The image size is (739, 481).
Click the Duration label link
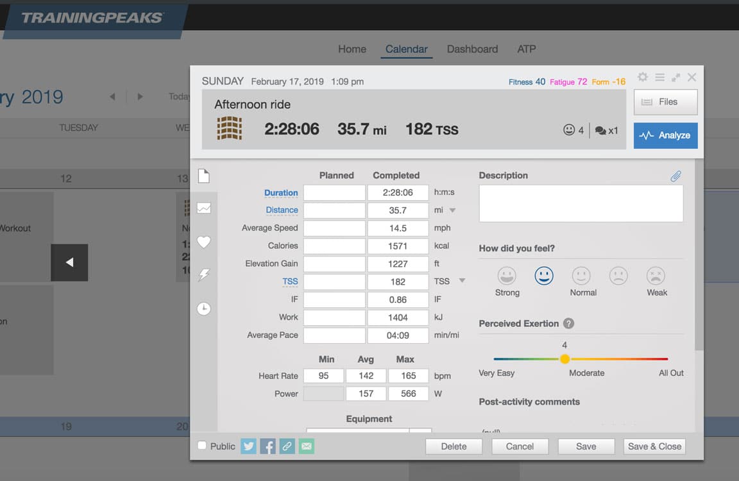pyautogui.click(x=281, y=192)
